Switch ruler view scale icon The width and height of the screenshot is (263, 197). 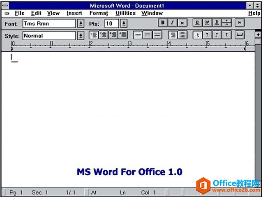(x=240, y=35)
